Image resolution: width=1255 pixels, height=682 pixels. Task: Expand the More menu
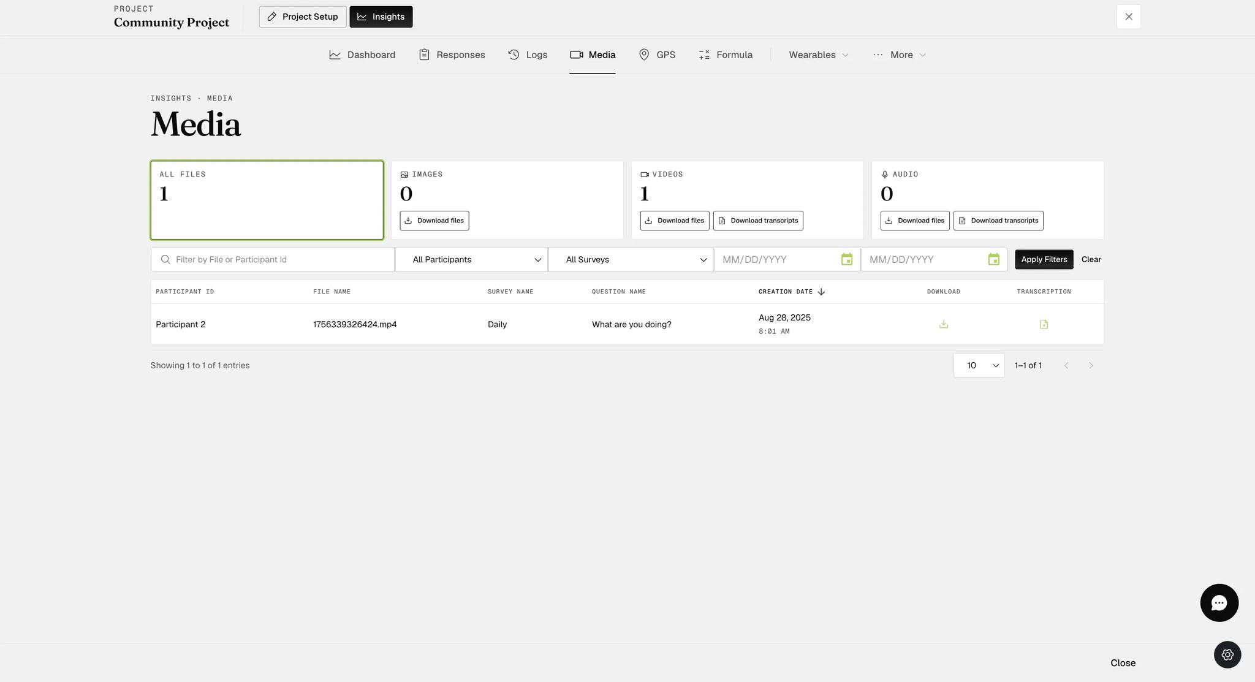(900, 55)
